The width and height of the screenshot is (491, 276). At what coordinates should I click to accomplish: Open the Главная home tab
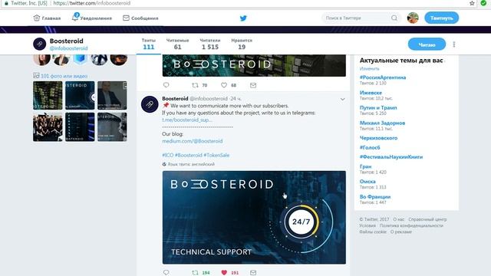tap(47, 18)
